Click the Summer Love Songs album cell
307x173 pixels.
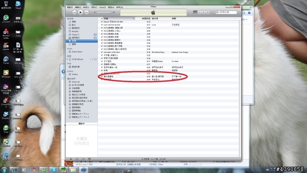180,52
